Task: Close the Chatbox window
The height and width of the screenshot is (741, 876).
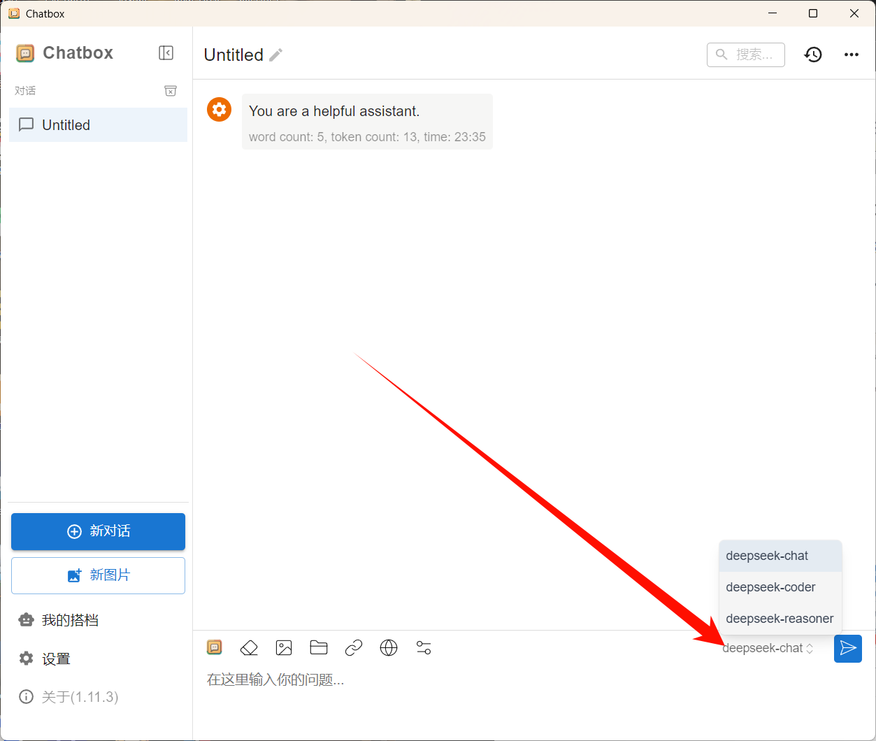Action: click(854, 13)
